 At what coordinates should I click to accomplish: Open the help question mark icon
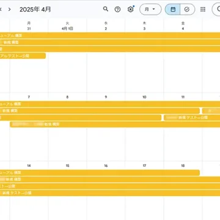[x=117, y=9]
